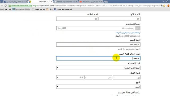The width and height of the screenshot is (170, 96).
Task: Click the green SSL padlock icon
Action: [10, 6]
